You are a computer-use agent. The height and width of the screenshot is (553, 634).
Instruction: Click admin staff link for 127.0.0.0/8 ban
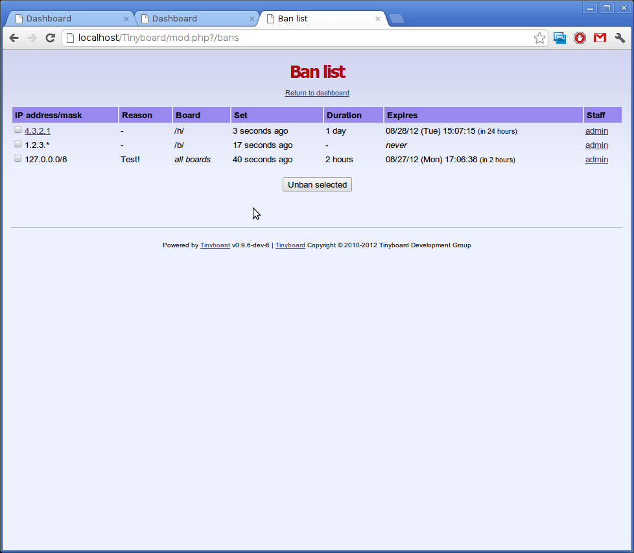pos(596,160)
